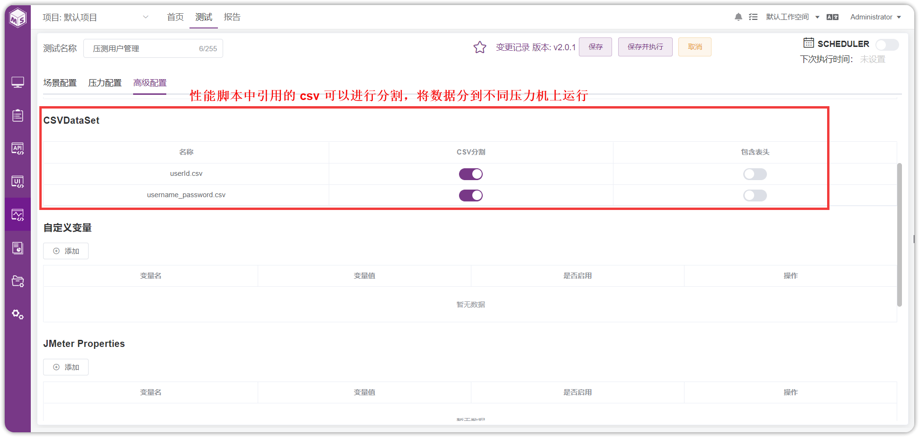Image resolution: width=919 pixels, height=437 pixels.
Task: Enable the SCHEDULER switch
Action: pyautogui.click(x=887, y=45)
